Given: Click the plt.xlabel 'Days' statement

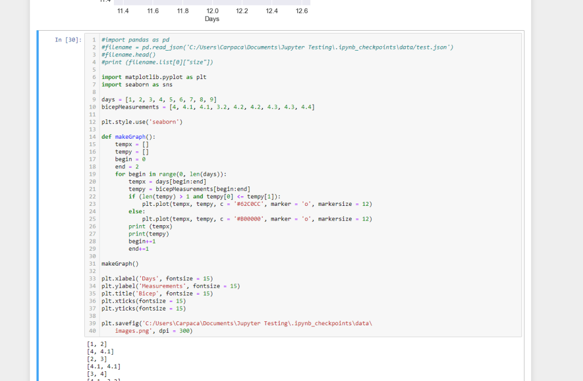Looking at the screenshot, I should pos(157,279).
